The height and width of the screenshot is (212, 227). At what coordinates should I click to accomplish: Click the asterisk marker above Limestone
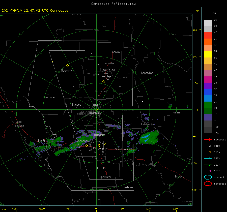click(48, 95)
